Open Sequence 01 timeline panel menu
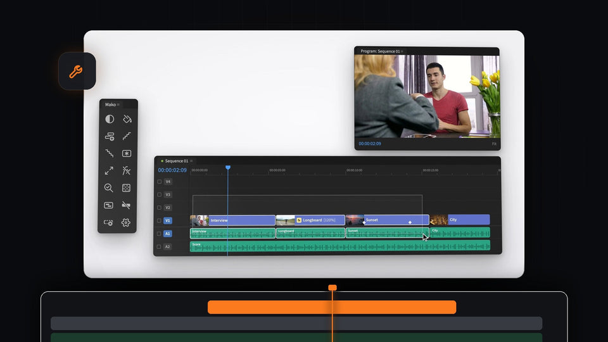Screen dimensions: 608x342 point(191,161)
